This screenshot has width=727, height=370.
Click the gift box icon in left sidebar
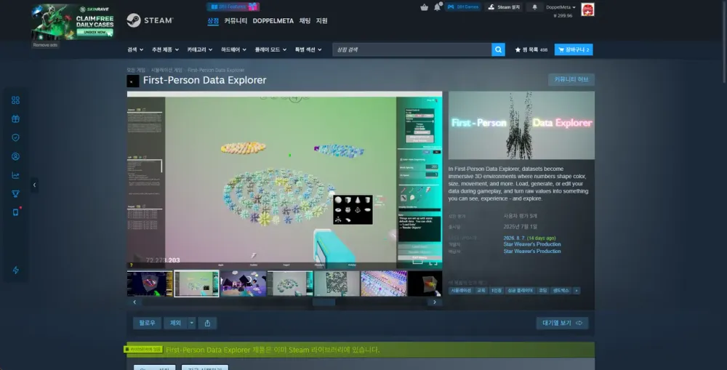pos(15,118)
